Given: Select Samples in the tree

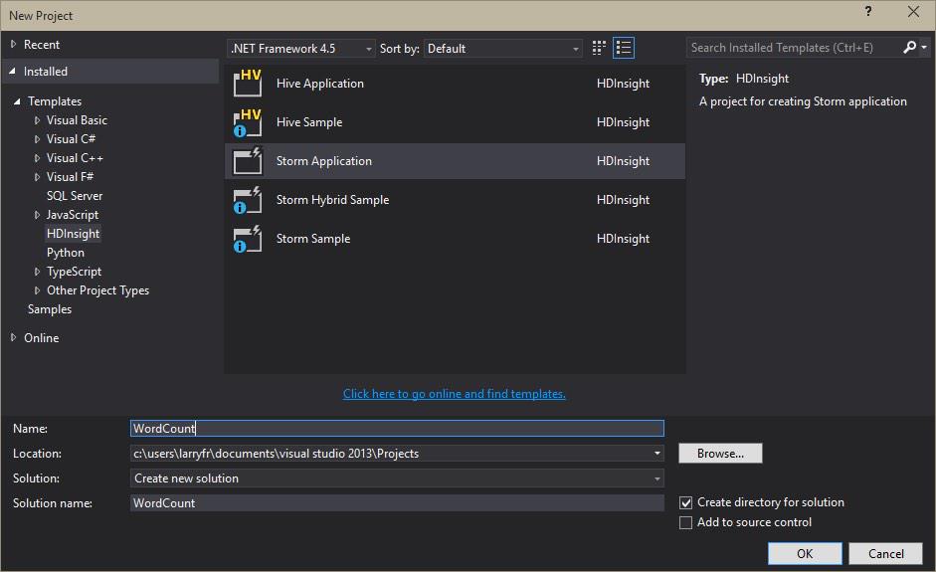Looking at the screenshot, I should (x=50, y=309).
